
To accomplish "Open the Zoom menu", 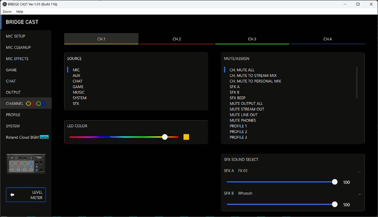I will click(x=7, y=11).
